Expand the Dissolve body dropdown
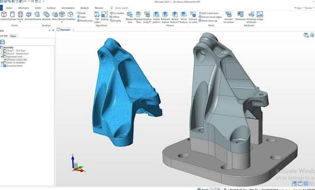The height and width of the screenshot is (190, 315). point(150,22)
